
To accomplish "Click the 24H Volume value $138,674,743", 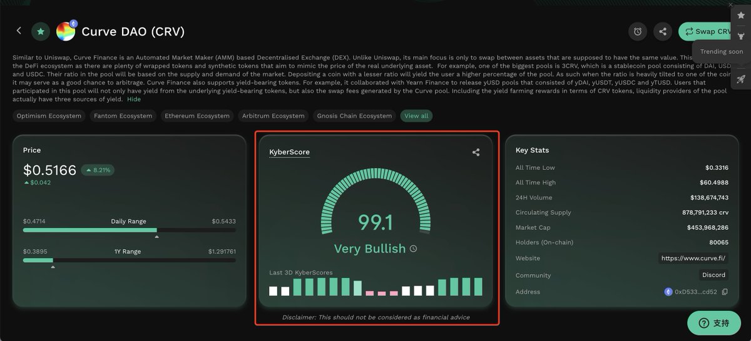I will (x=708, y=197).
